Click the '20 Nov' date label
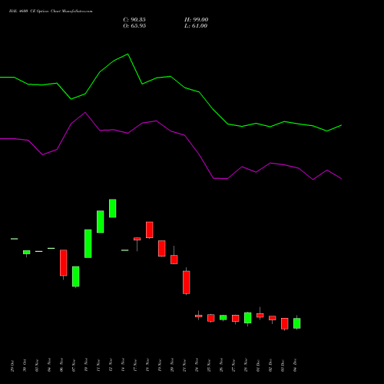 click(x=172, y=365)
